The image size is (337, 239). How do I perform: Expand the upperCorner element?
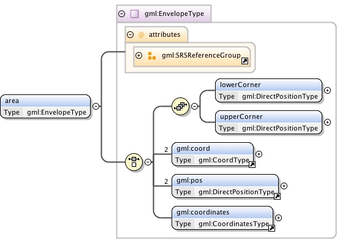coord(327,123)
